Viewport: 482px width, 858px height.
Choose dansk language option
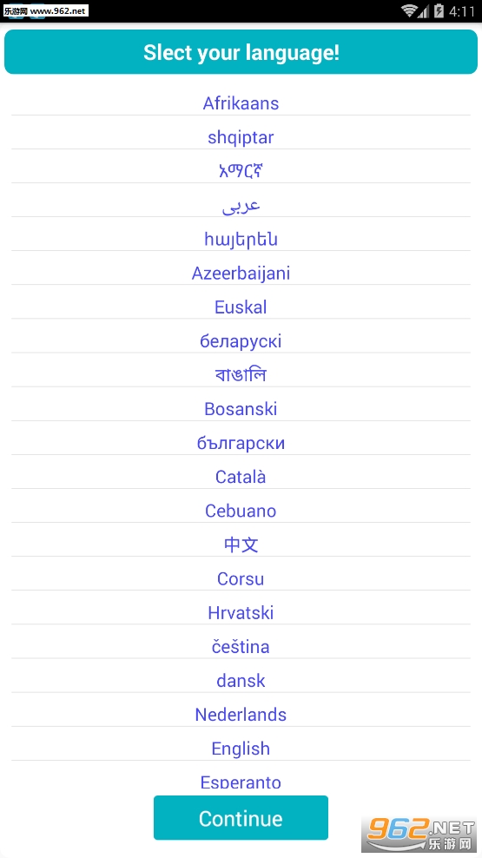pos(241,680)
